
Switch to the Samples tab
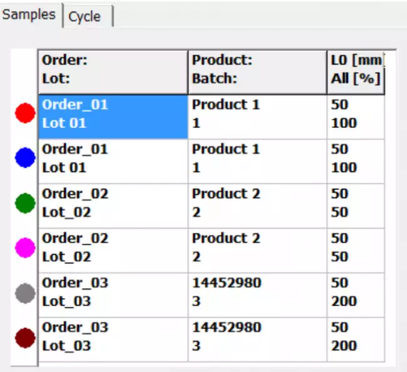tap(29, 14)
